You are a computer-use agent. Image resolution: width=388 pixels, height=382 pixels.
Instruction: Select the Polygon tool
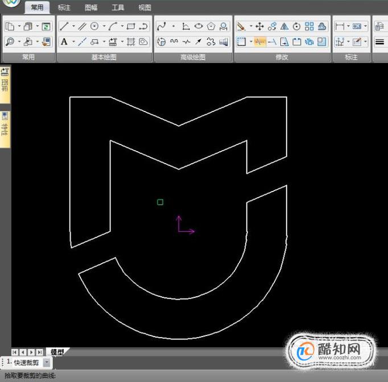pyautogui.click(x=211, y=26)
